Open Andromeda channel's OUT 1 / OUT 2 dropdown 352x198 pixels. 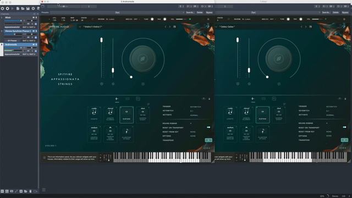pos(29,54)
